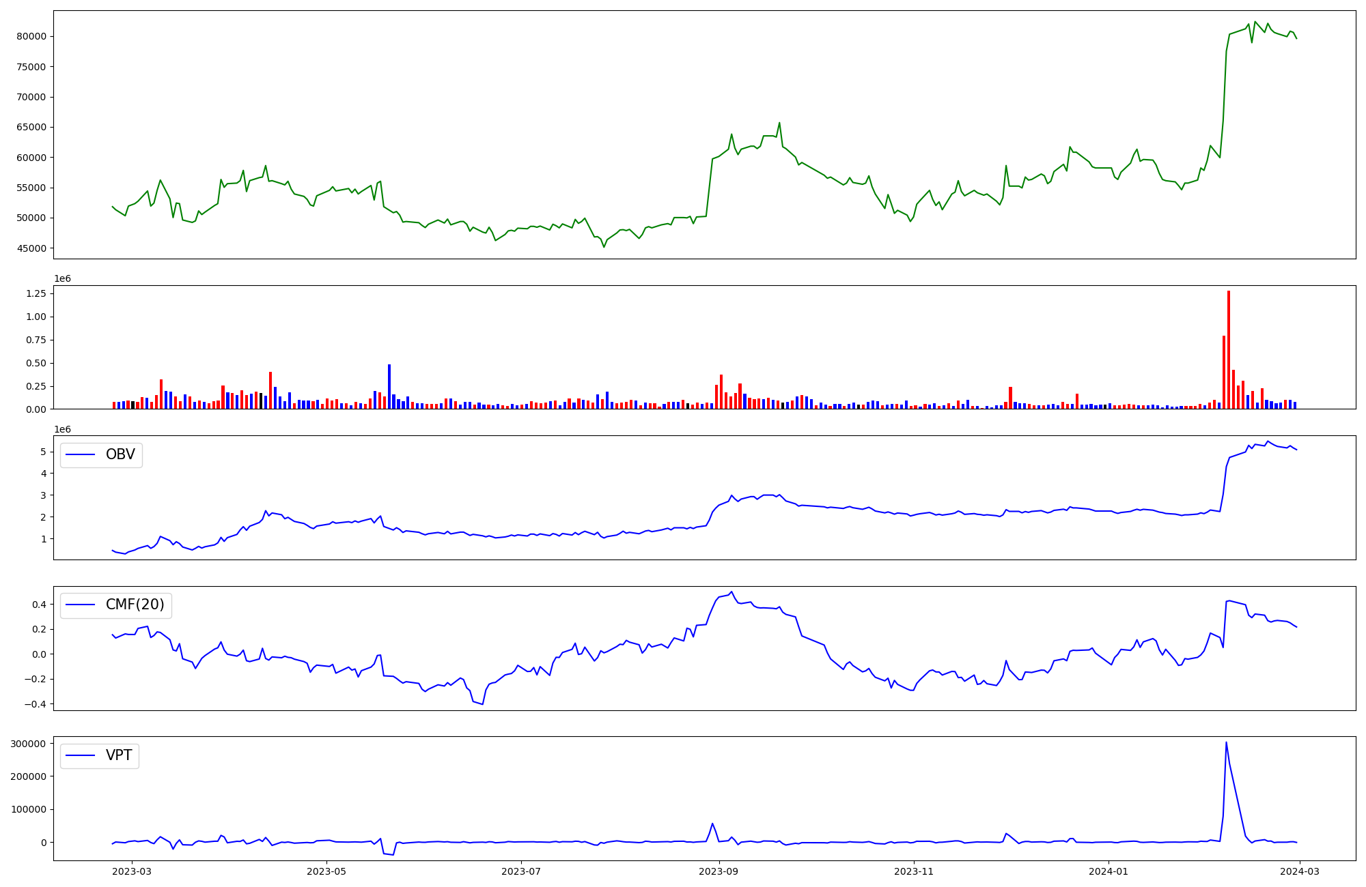
Task: Click the 2023-07 date tick label
Action: coord(521,871)
